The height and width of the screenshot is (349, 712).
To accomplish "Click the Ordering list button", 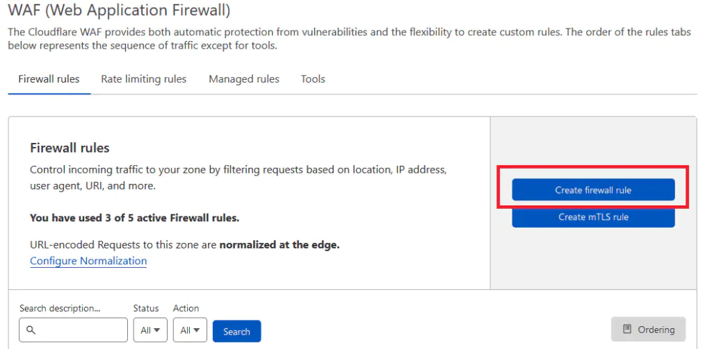I will [x=648, y=330].
